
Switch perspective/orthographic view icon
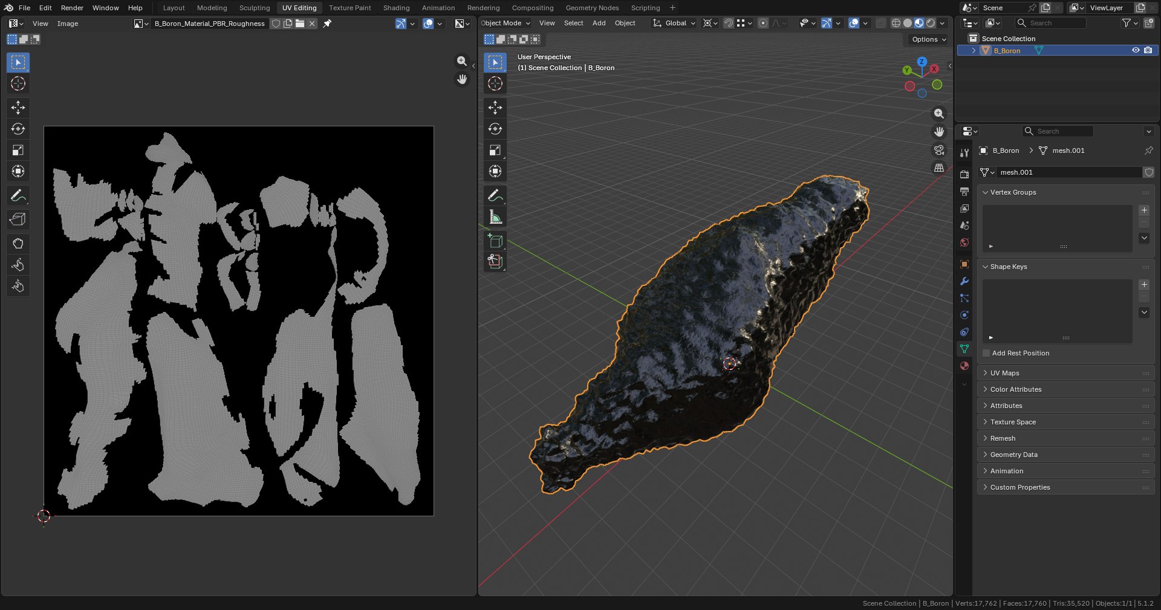[939, 168]
